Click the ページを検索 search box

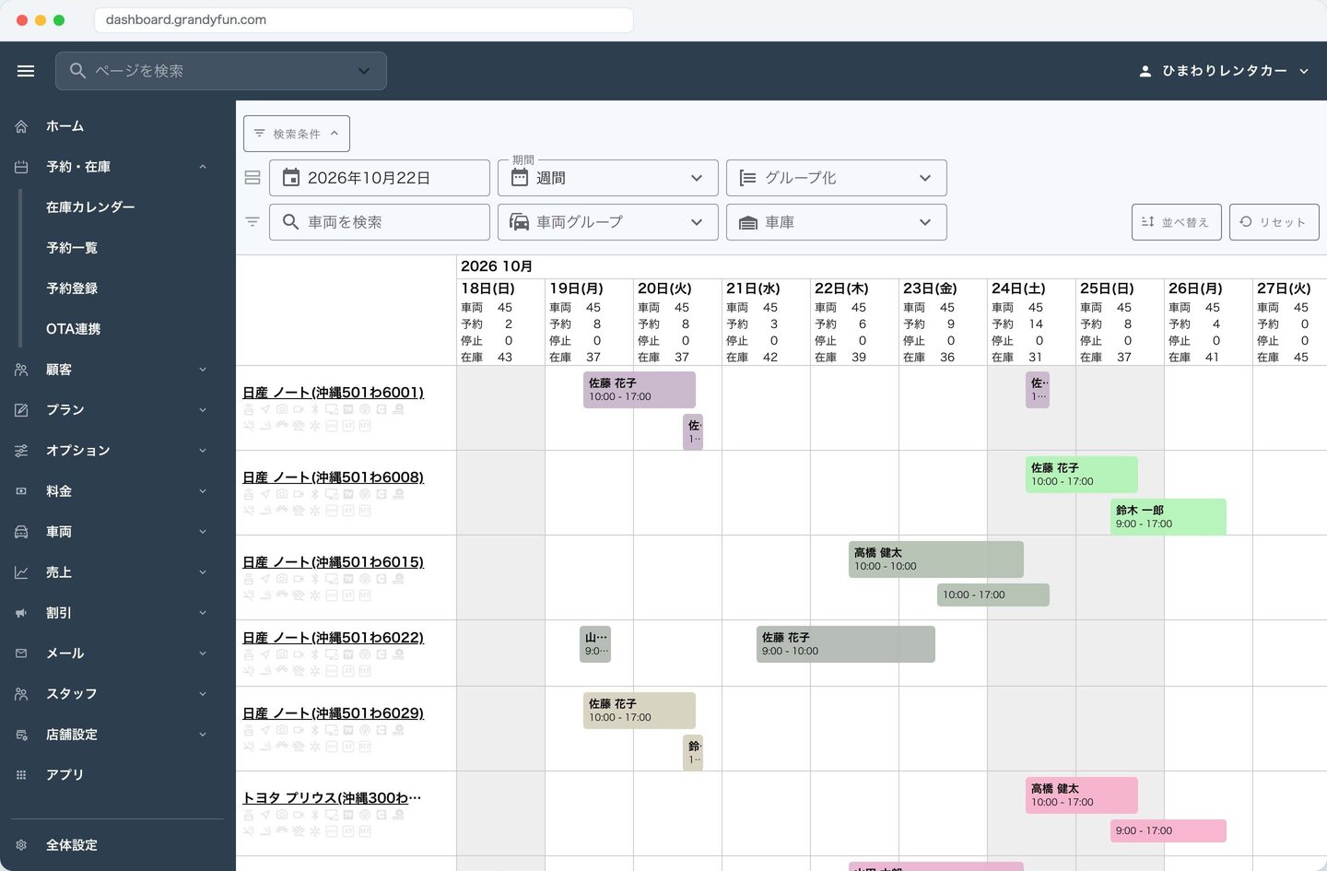pyautogui.click(x=221, y=71)
